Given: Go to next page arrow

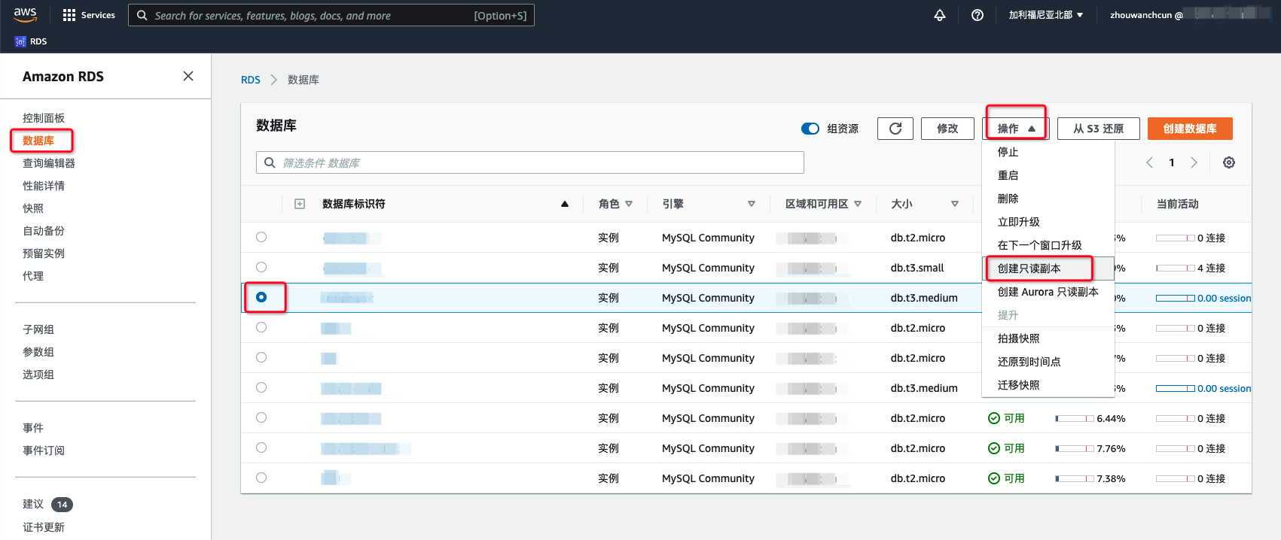Looking at the screenshot, I should (x=1194, y=162).
